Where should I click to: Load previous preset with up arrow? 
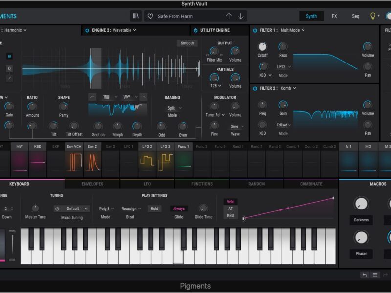[229, 16]
